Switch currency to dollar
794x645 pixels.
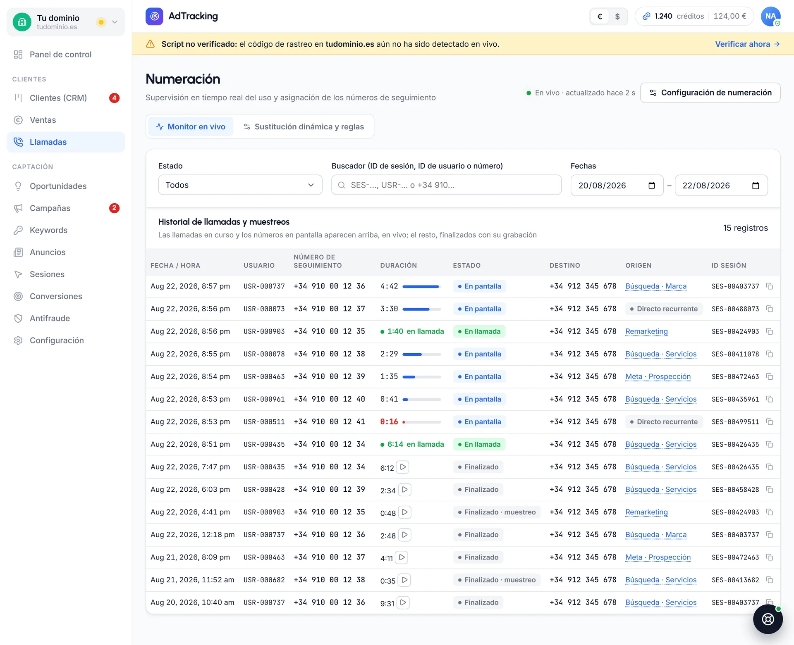coord(617,16)
